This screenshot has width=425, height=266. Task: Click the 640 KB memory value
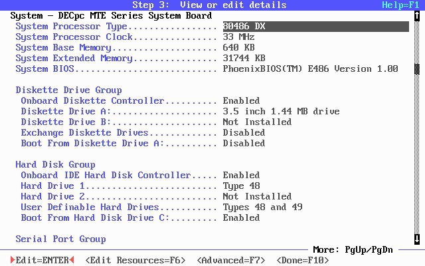pyautogui.click(x=238, y=47)
